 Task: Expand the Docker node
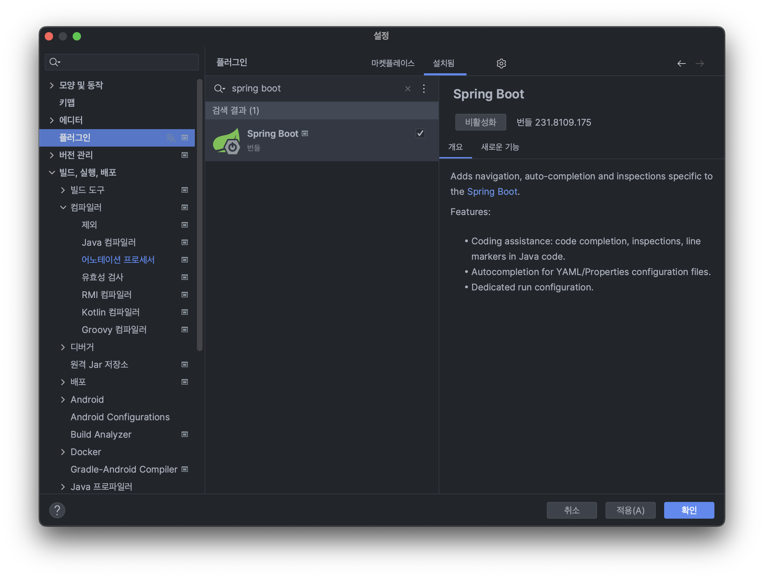click(x=63, y=452)
